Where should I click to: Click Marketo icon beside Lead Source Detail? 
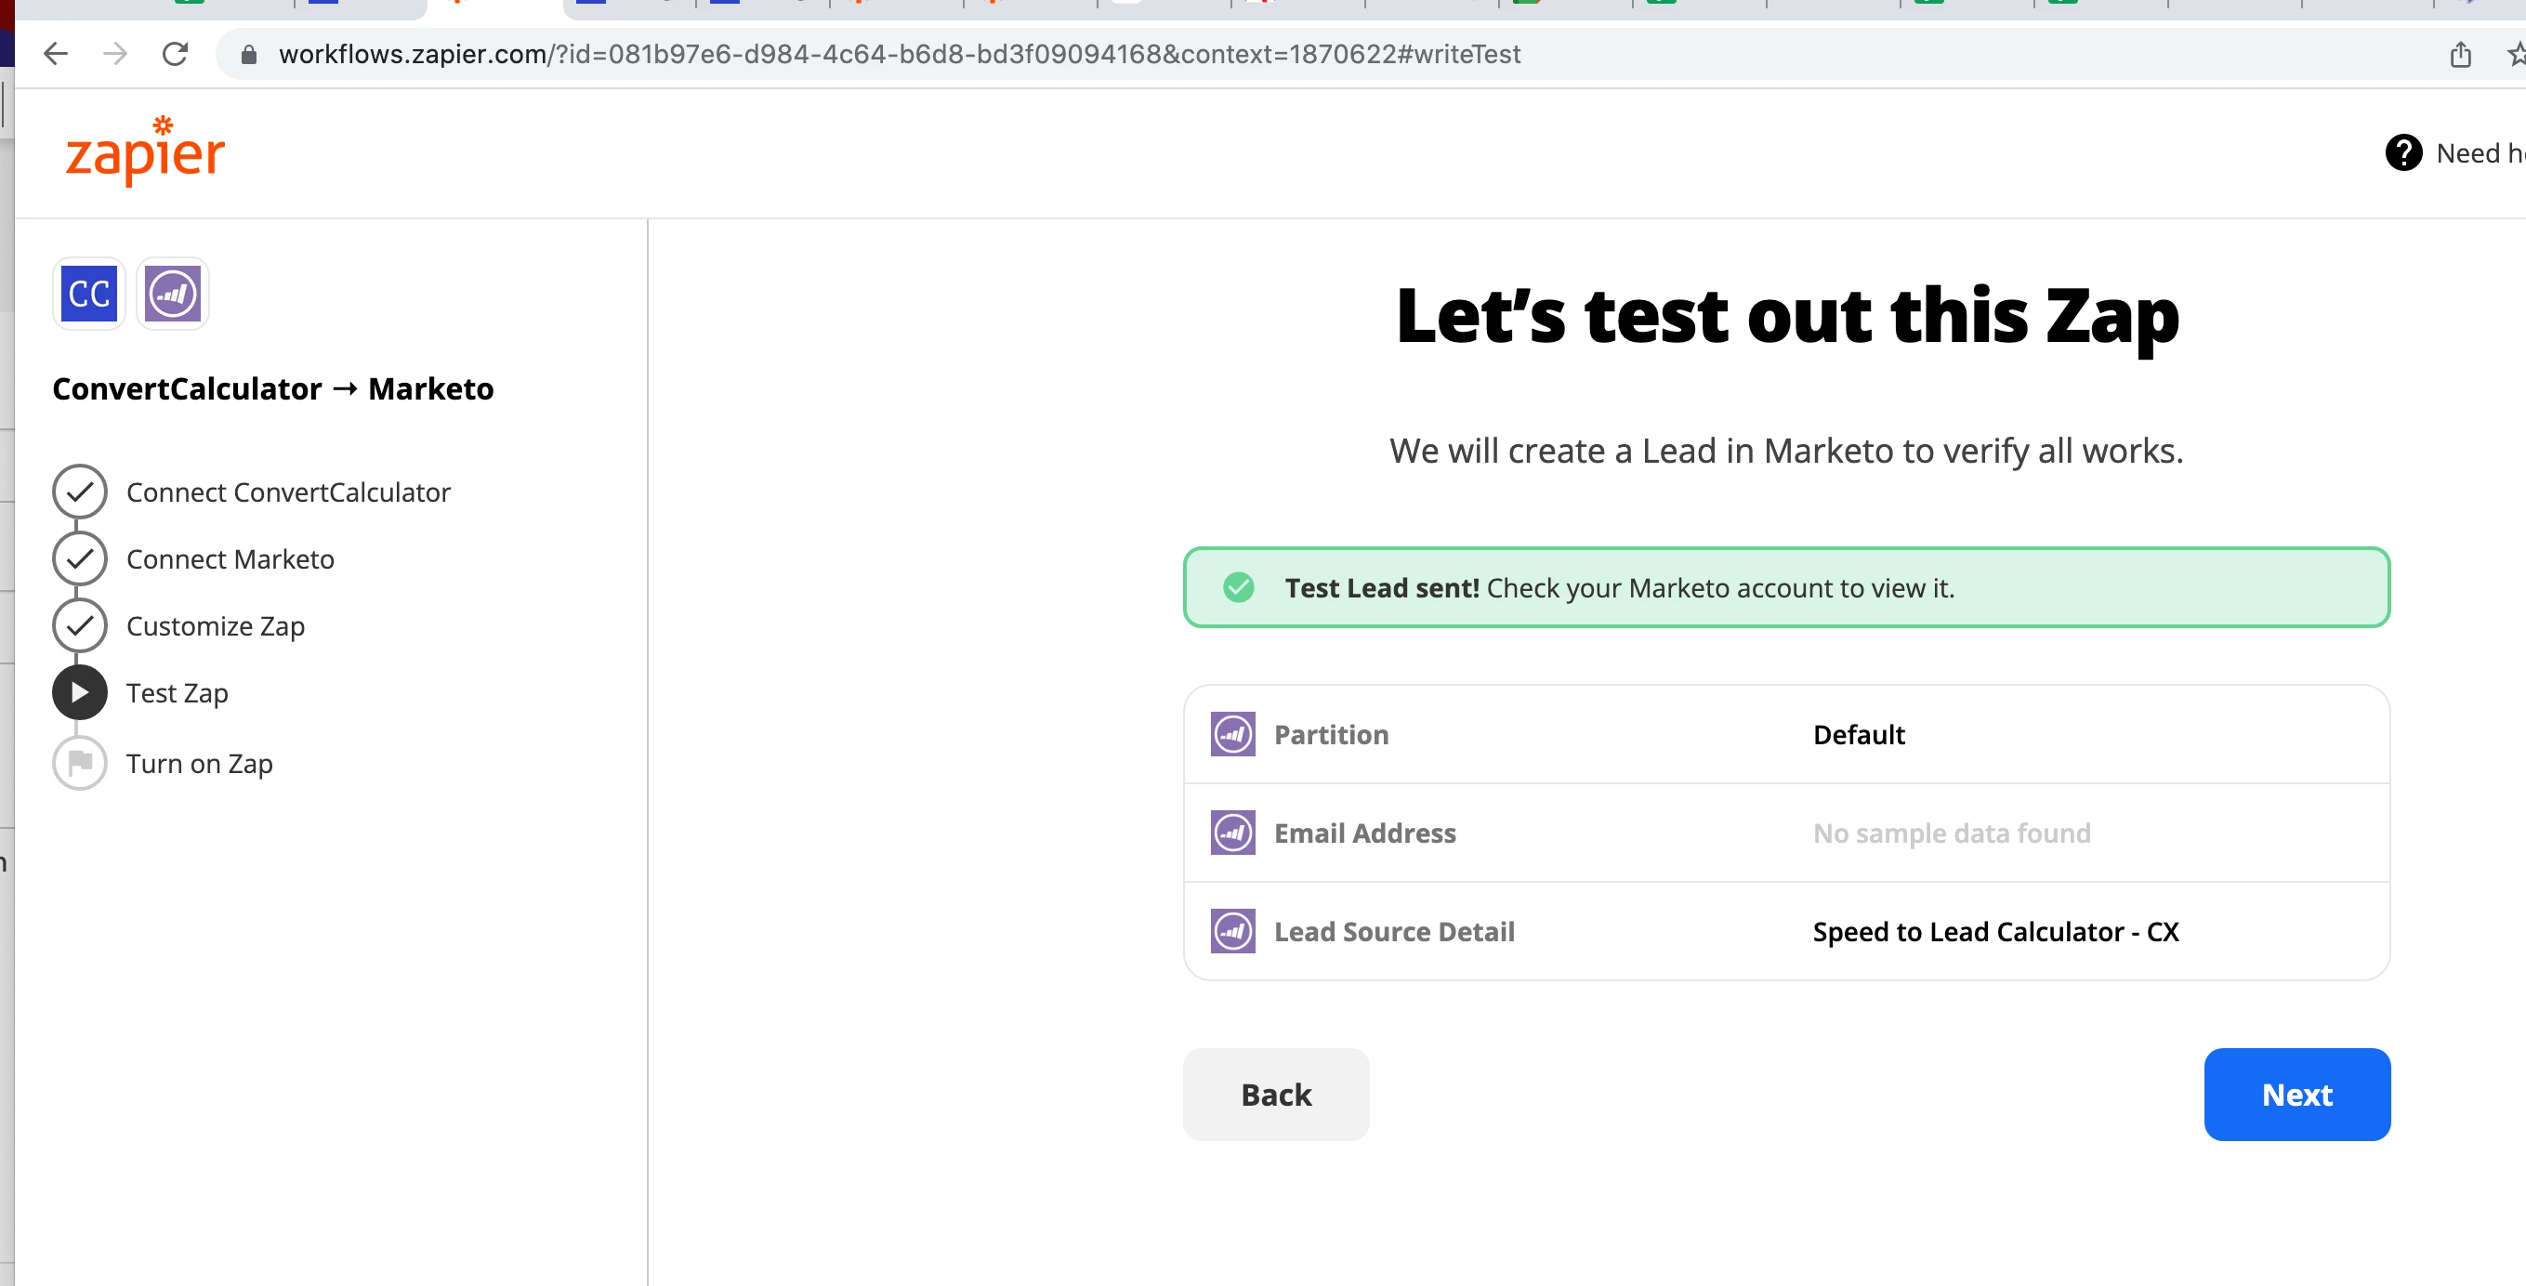pyautogui.click(x=1232, y=931)
